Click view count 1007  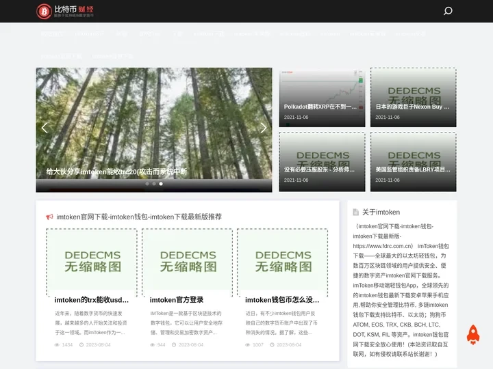(258, 344)
